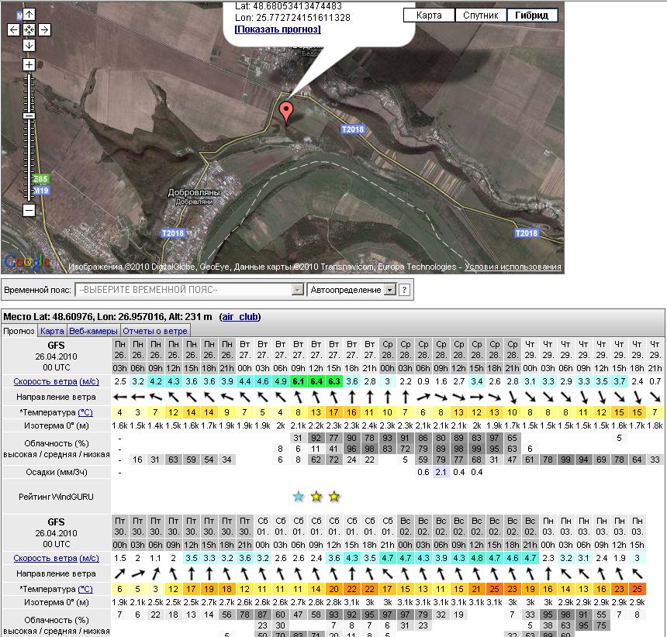Click the timezone help question button
The image size is (667, 637).
coord(404,290)
